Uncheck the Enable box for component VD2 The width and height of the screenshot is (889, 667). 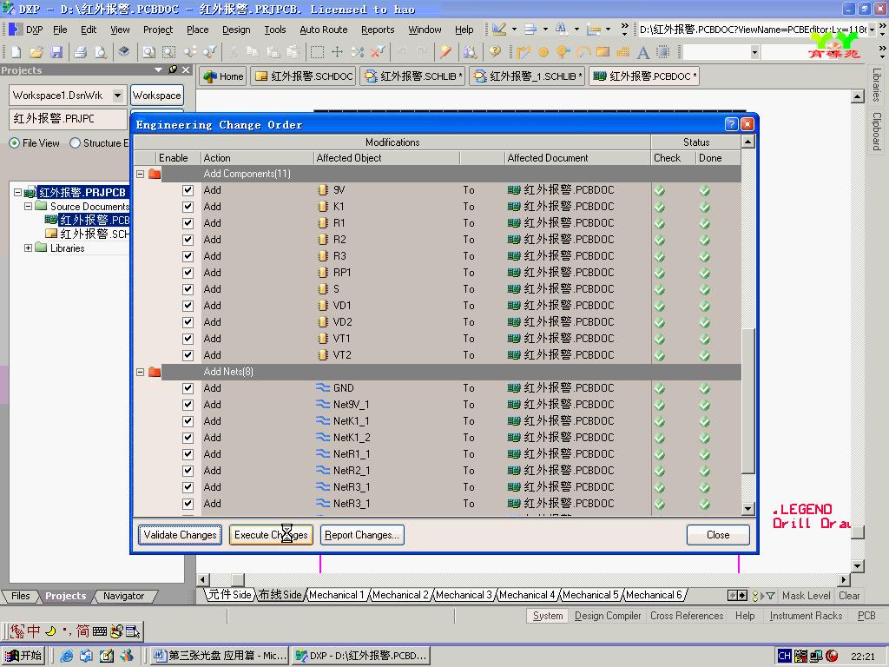(188, 321)
